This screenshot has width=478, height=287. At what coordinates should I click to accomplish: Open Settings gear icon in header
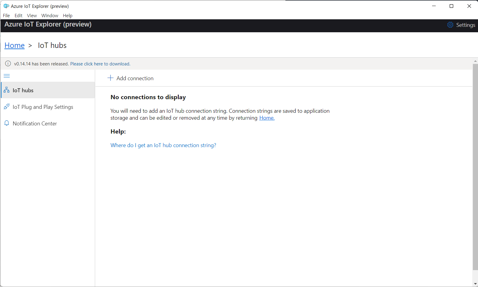[450, 25]
